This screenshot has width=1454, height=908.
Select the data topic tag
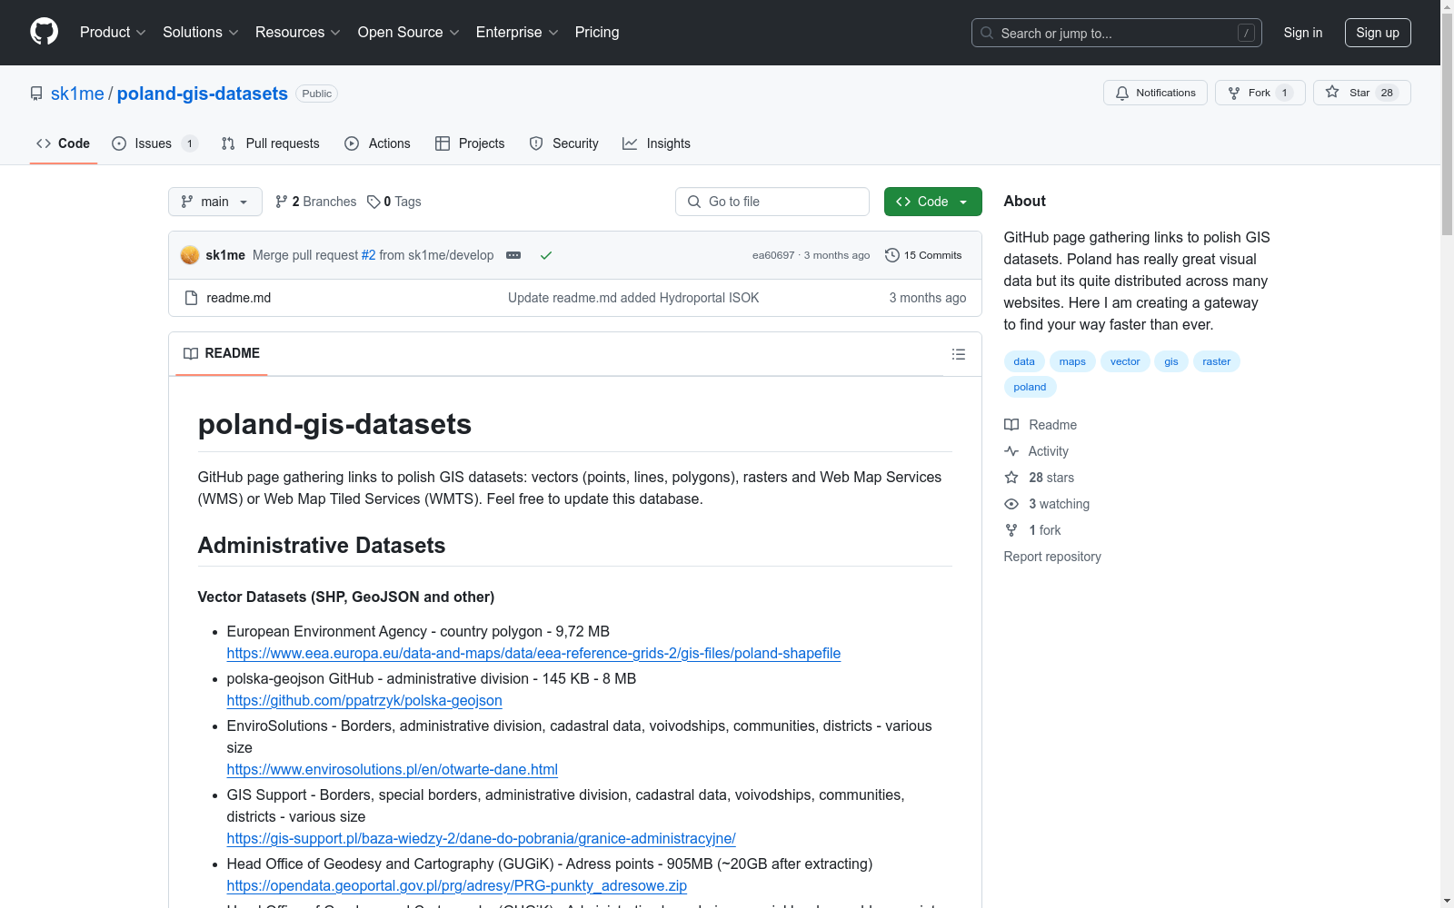click(x=1024, y=361)
